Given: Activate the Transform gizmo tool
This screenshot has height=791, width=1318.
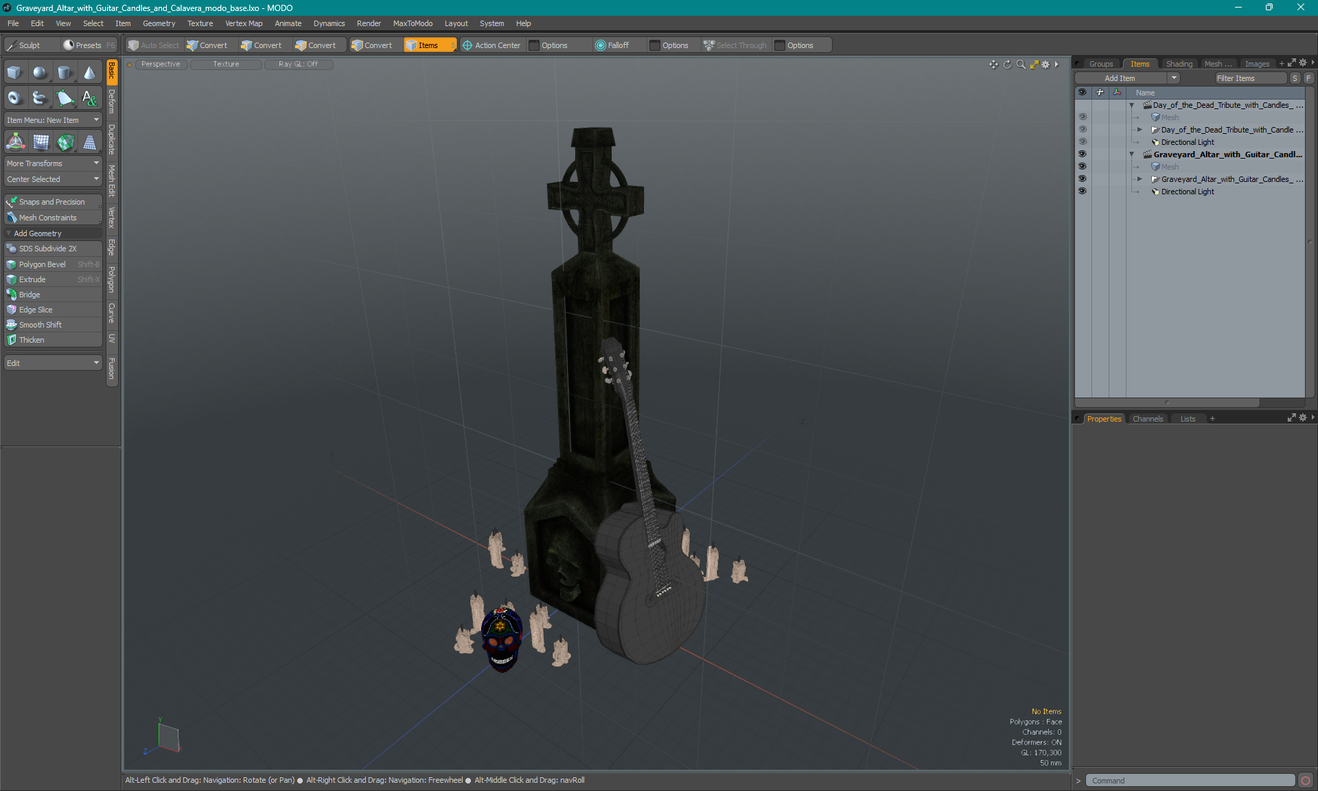Looking at the screenshot, I should click(x=15, y=142).
